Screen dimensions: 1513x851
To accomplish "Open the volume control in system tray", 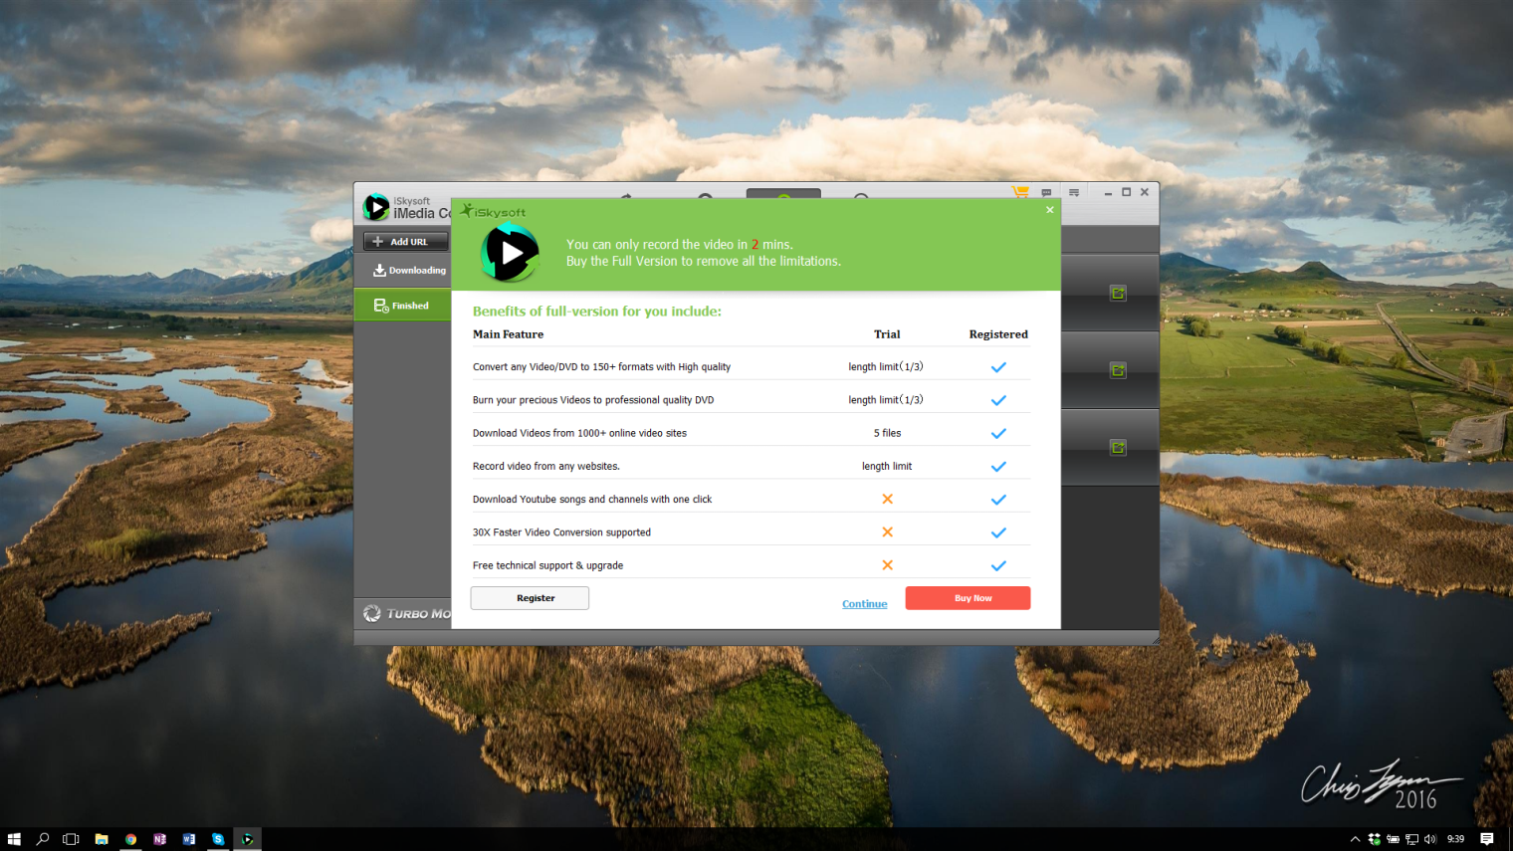I will pyautogui.click(x=1430, y=839).
